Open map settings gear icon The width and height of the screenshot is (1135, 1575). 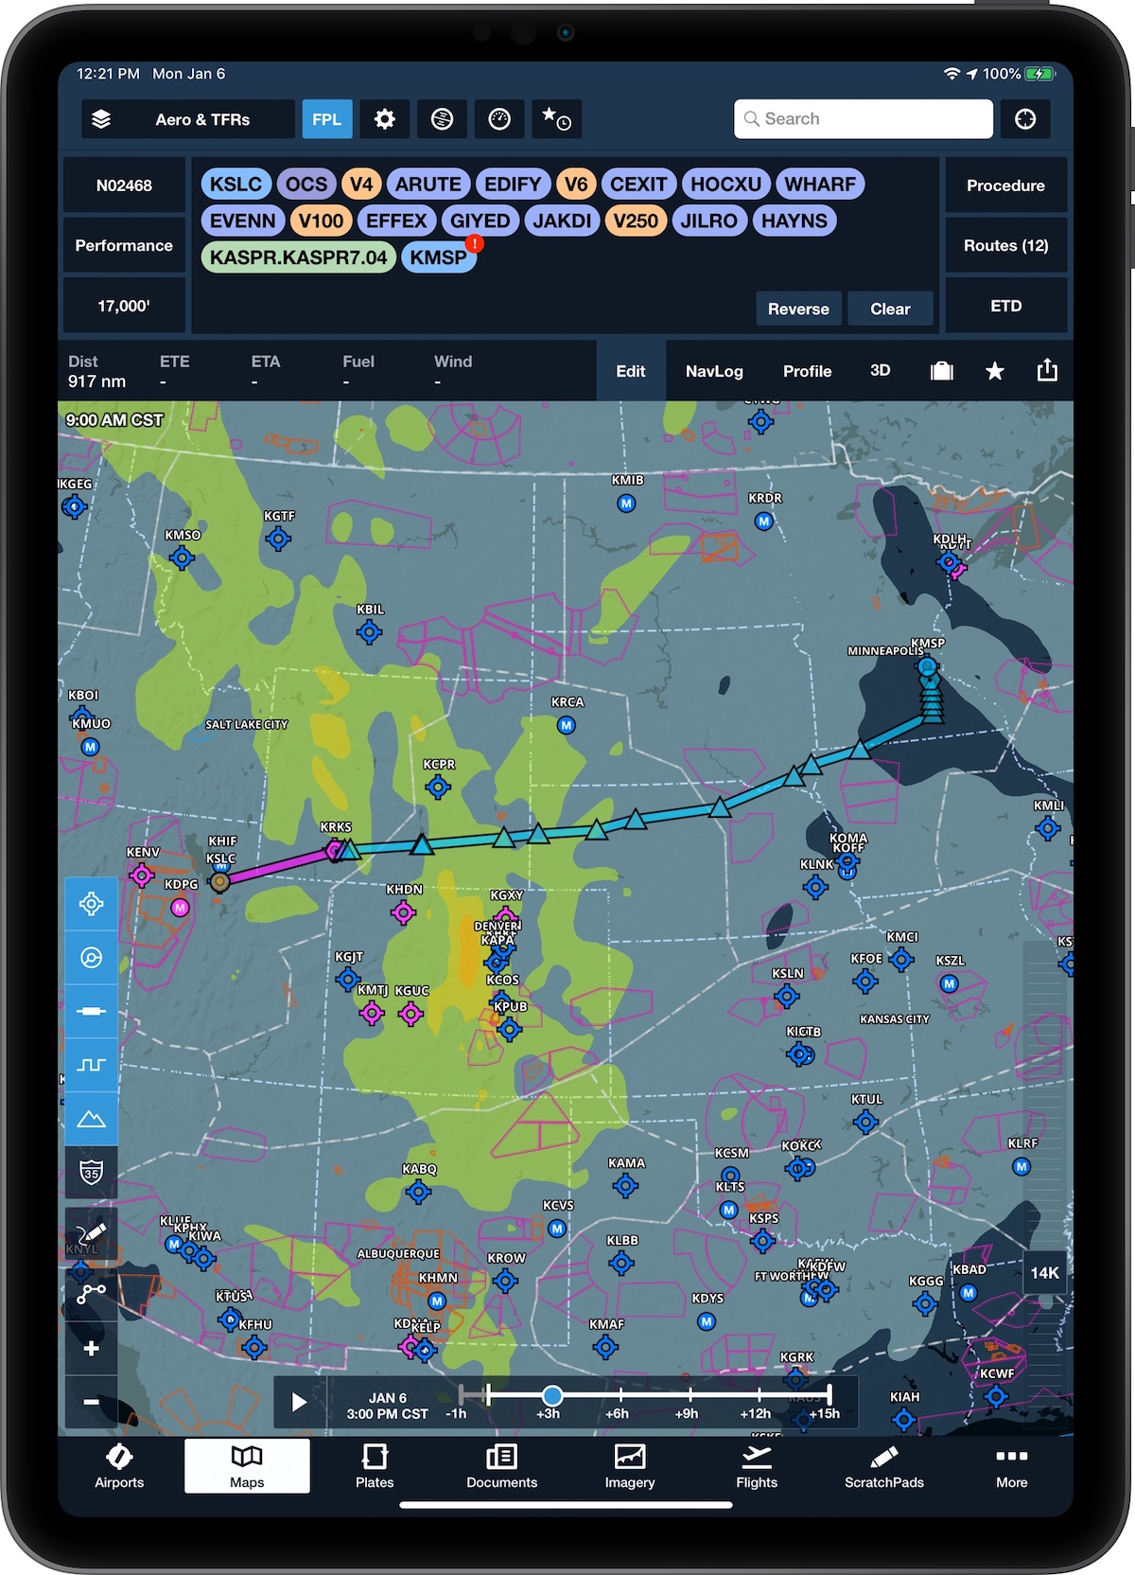tap(384, 119)
